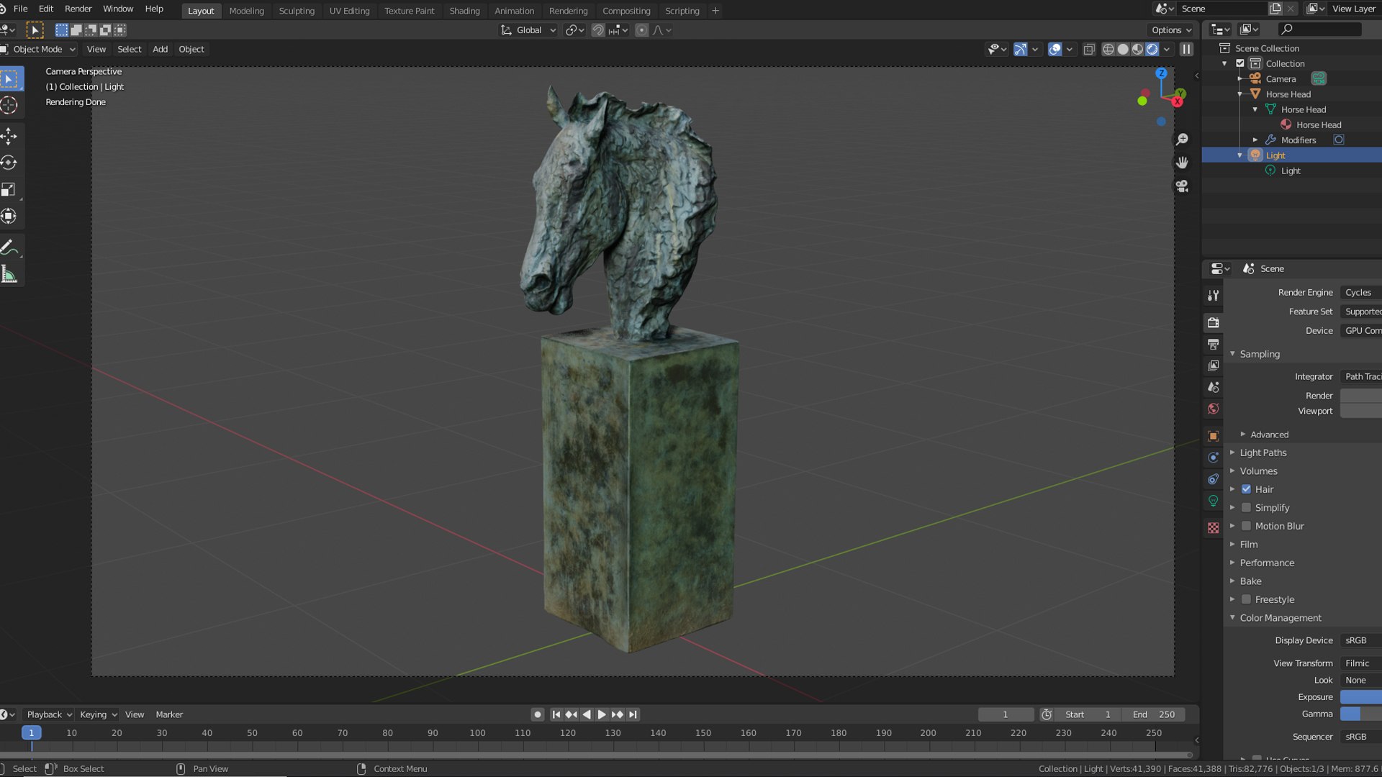This screenshot has height=777, width=1382.
Task: Activate the Transform tool
Action: coord(9,216)
